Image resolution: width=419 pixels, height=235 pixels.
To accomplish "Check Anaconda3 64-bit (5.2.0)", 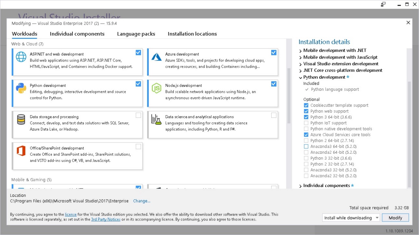I will tap(306, 146).
